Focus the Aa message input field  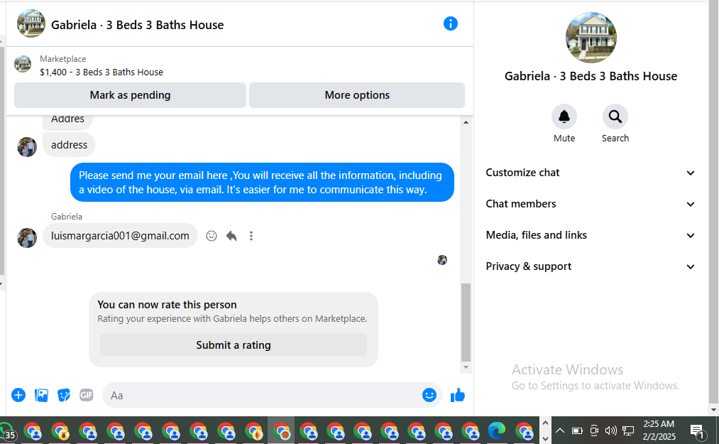[261, 395]
